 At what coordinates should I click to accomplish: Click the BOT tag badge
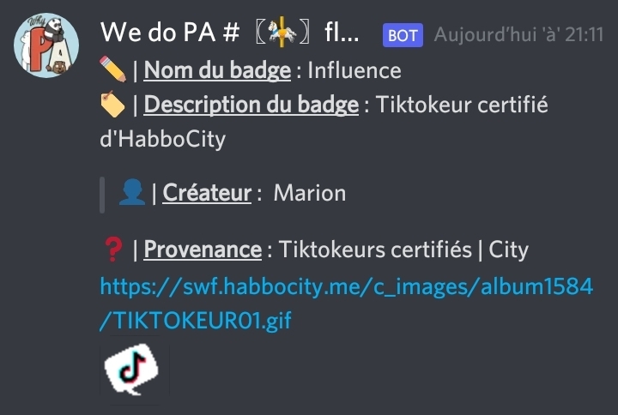[403, 35]
